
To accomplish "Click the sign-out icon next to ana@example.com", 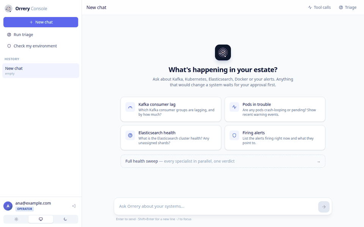I will coord(74,206).
